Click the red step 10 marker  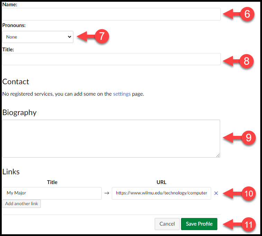[249, 193]
